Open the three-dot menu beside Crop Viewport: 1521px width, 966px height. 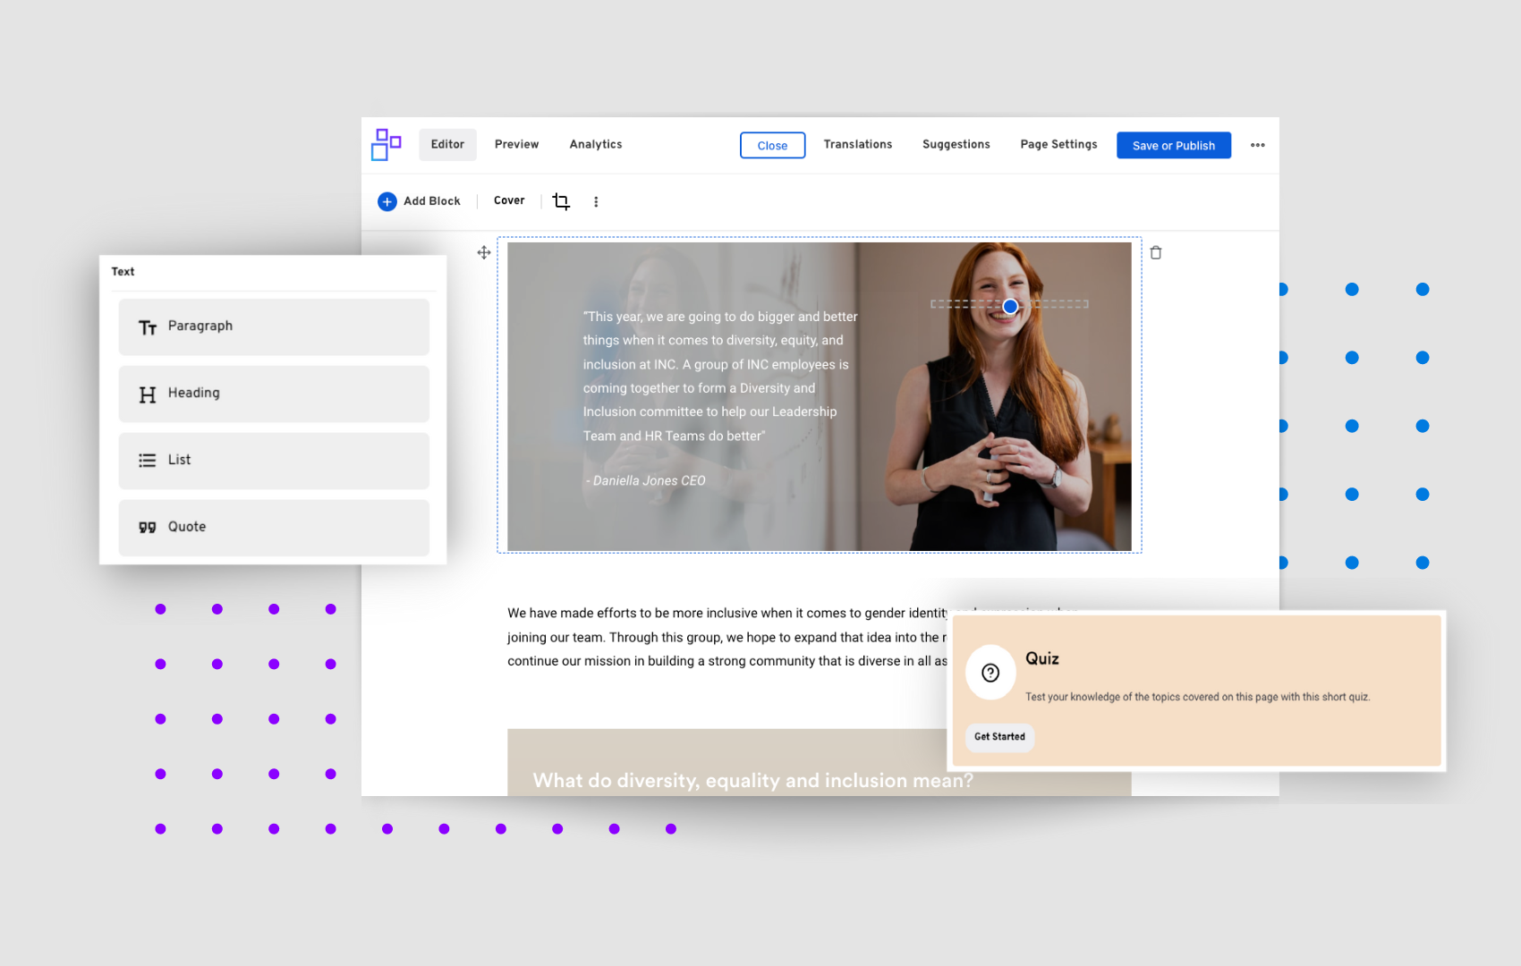coord(596,201)
